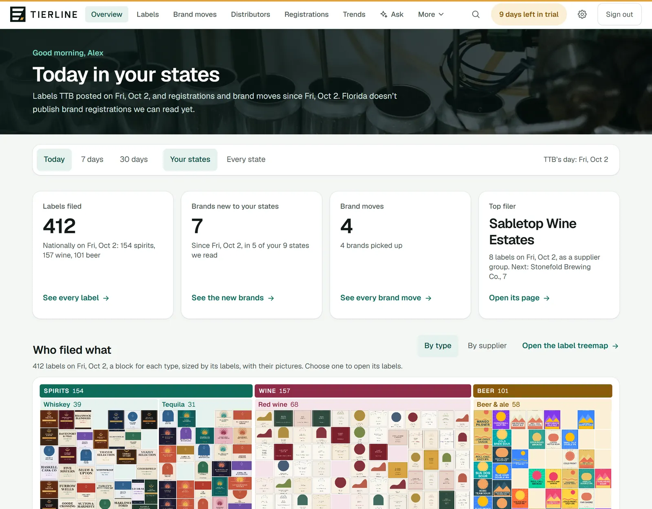The image size is (652, 509).
Task: Expand the More menu chevron
Action: point(441,14)
